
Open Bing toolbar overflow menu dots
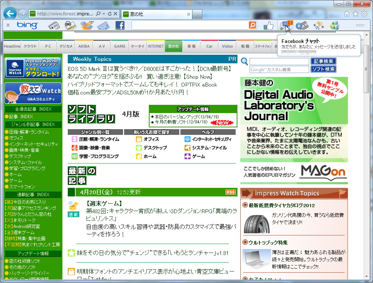tap(360, 25)
